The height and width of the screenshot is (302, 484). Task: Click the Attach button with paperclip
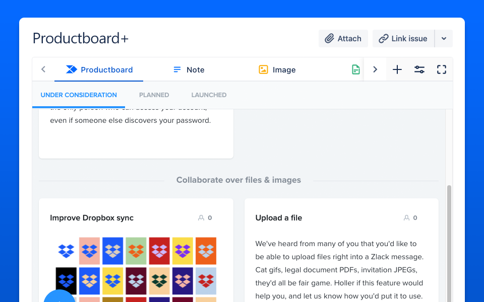tap(343, 39)
